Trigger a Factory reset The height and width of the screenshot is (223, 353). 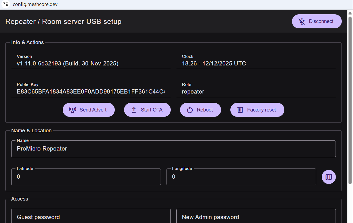tap(257, 110)
